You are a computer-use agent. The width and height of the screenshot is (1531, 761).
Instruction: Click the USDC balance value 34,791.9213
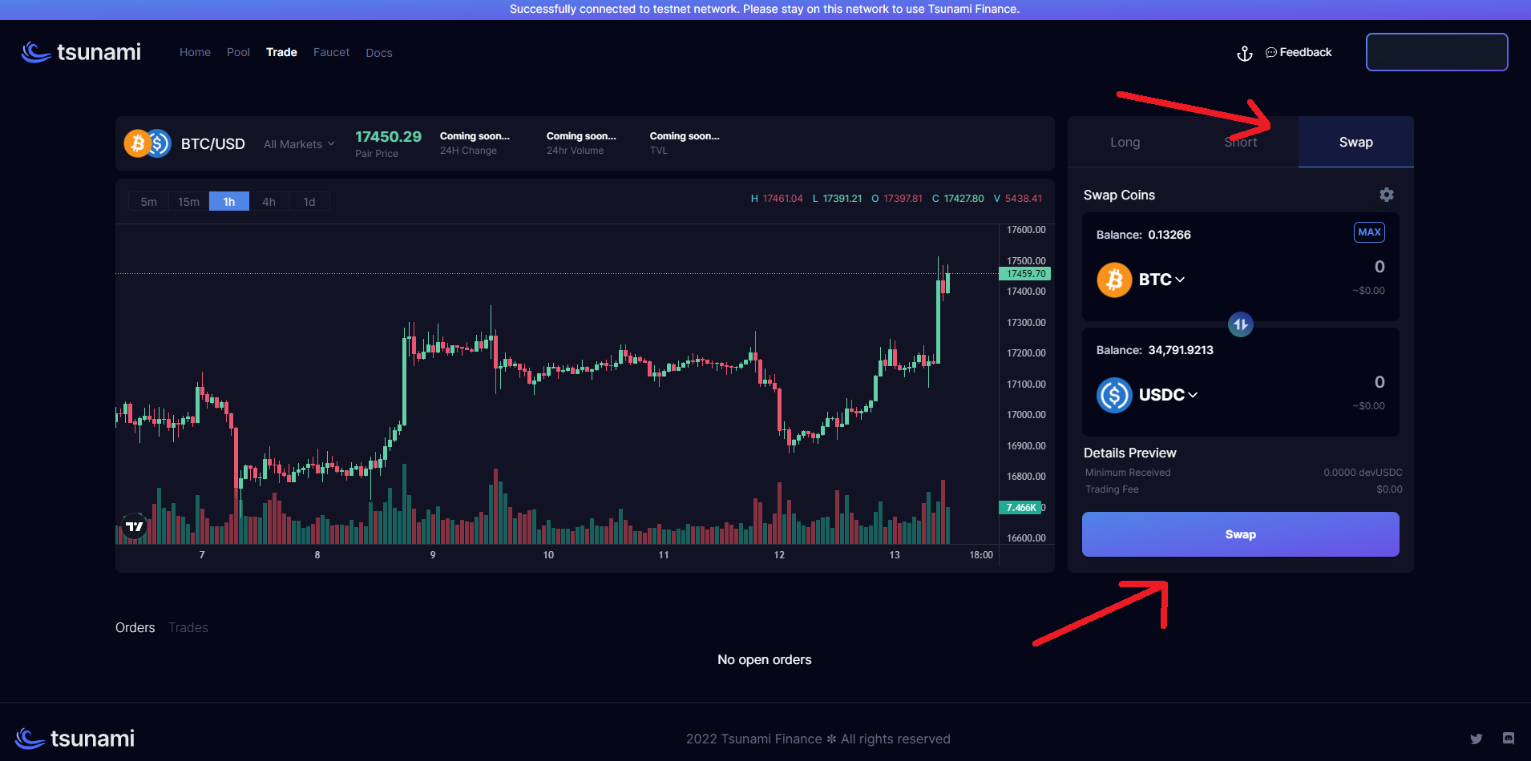pos(1181,350)
